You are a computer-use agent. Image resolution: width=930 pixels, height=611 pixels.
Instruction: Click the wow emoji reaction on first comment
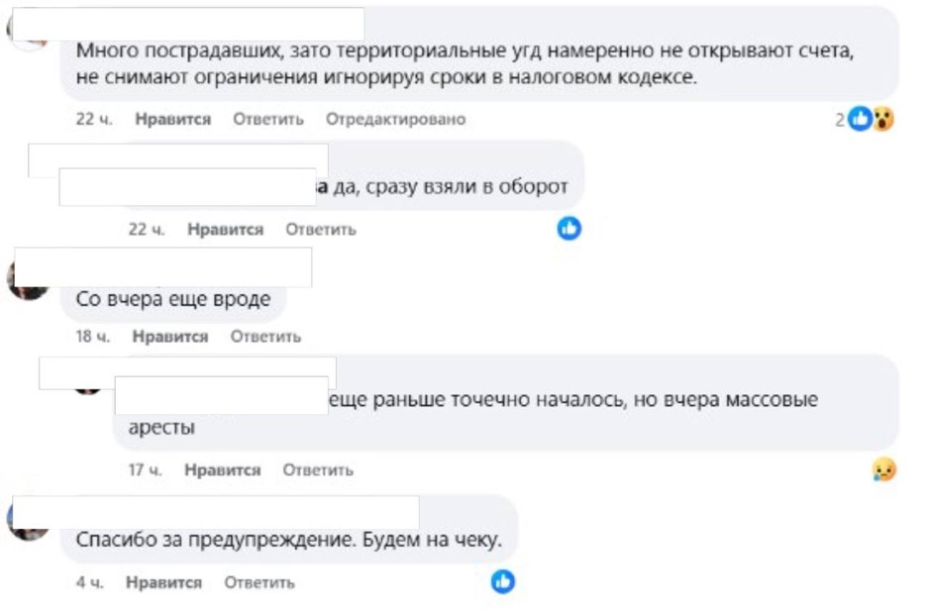pos(883,119)
